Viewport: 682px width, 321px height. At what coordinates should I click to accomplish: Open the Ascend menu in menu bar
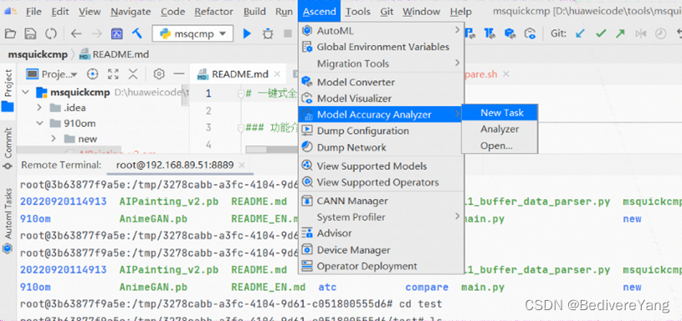click(320, 12)
